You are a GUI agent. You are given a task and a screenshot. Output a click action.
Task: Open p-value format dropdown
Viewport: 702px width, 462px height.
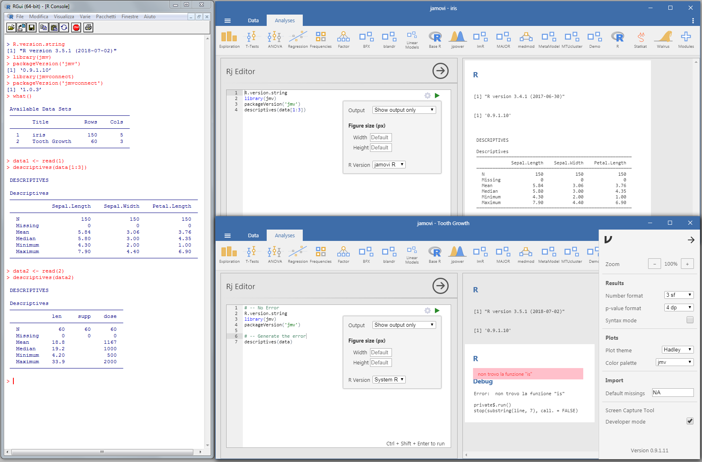679,307
